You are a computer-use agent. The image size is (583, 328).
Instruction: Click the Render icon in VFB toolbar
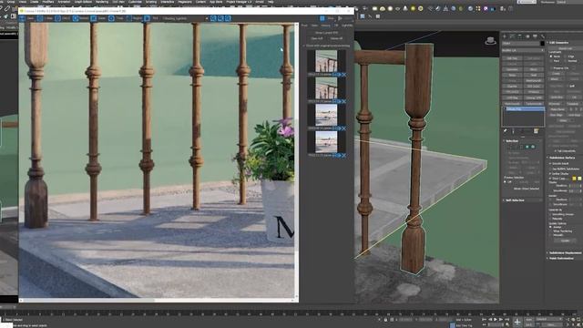pos(340,18)
